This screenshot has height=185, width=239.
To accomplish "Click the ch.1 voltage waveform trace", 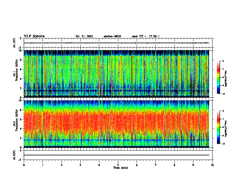I will click(x=116, y=43).
